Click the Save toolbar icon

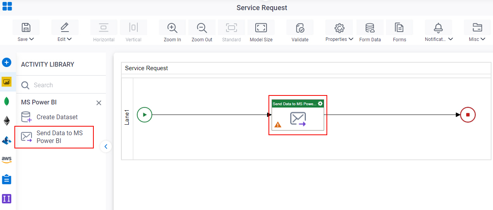26,27
